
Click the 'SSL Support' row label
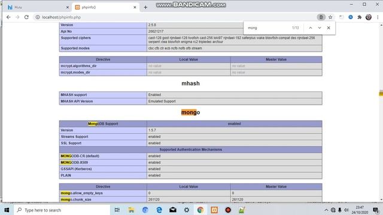tap(71, 143)
